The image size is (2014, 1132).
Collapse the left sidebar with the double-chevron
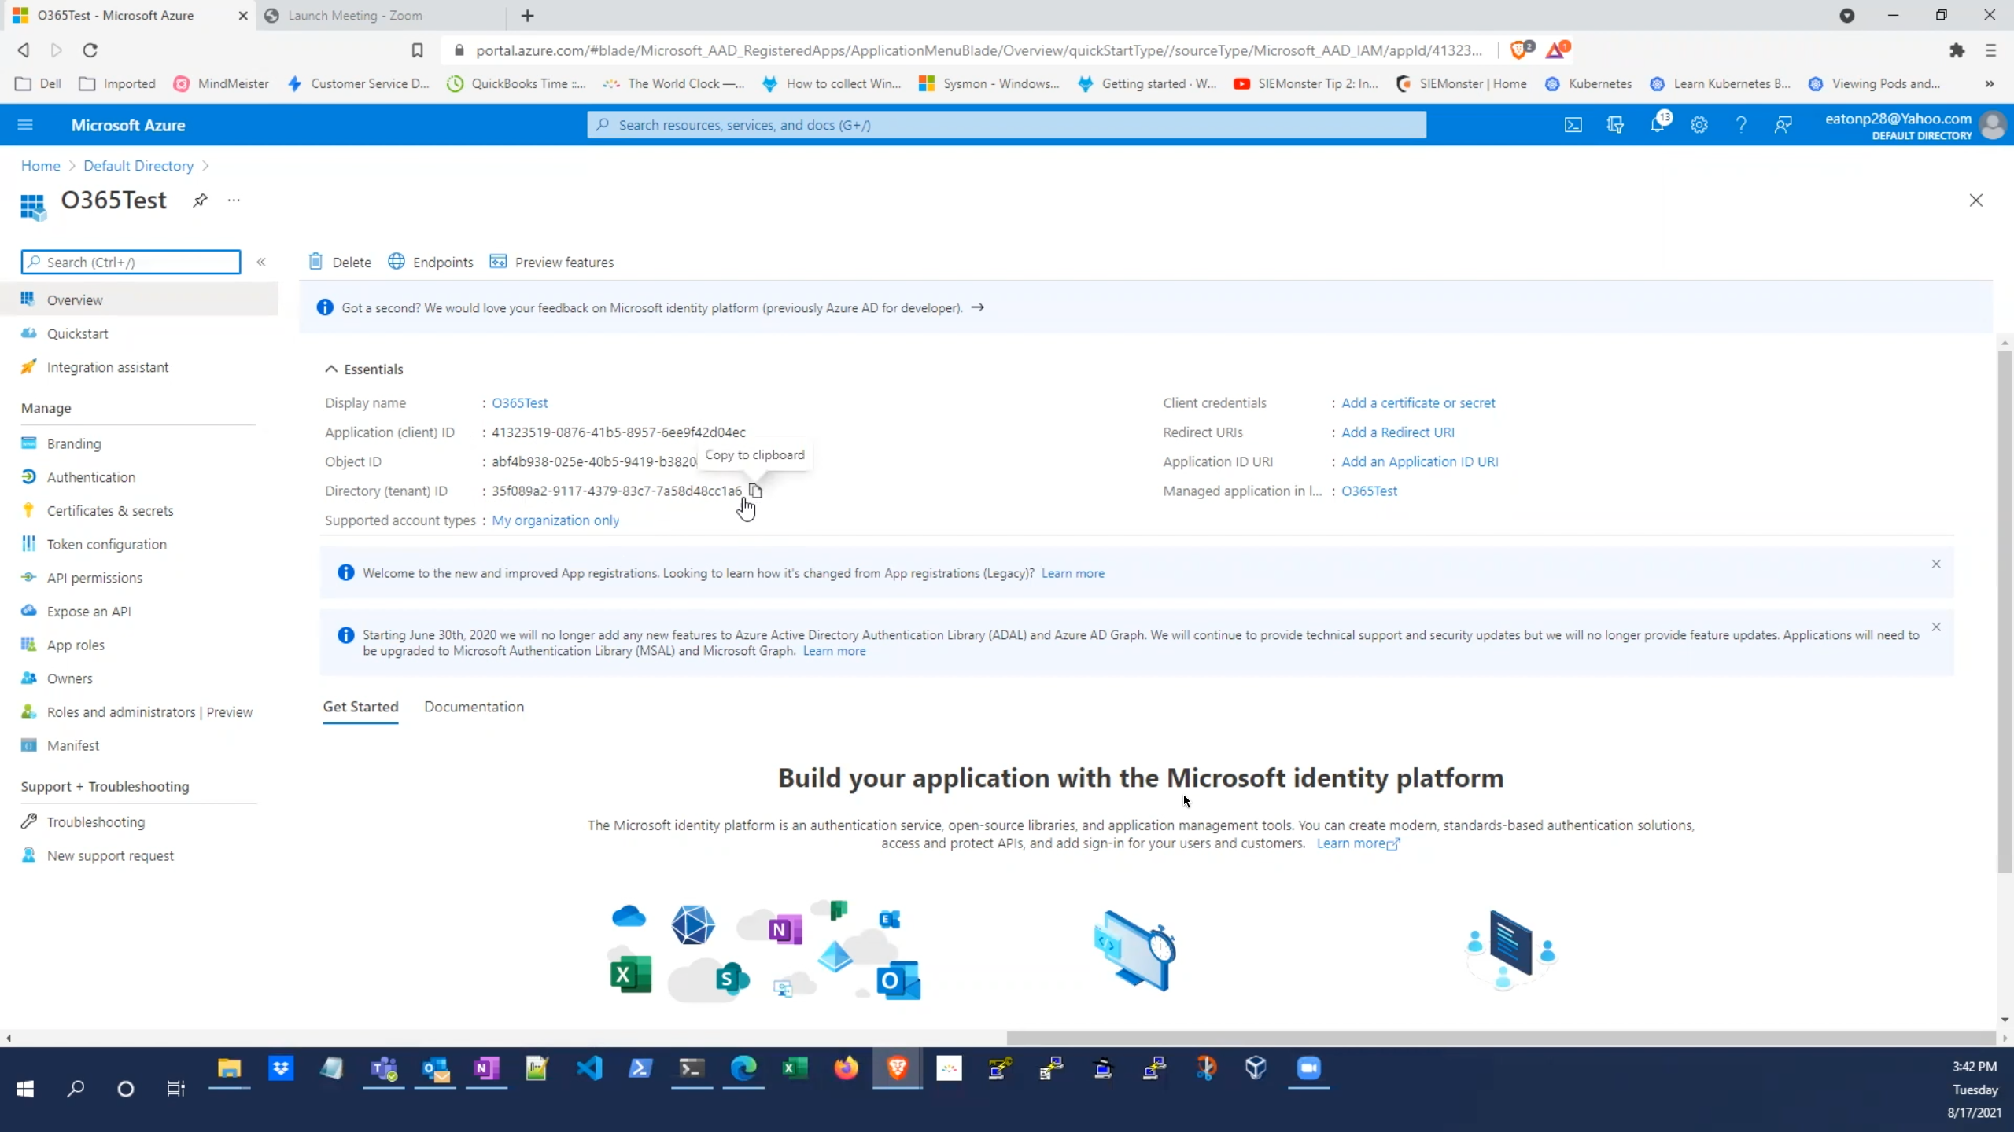pos(261,262)
